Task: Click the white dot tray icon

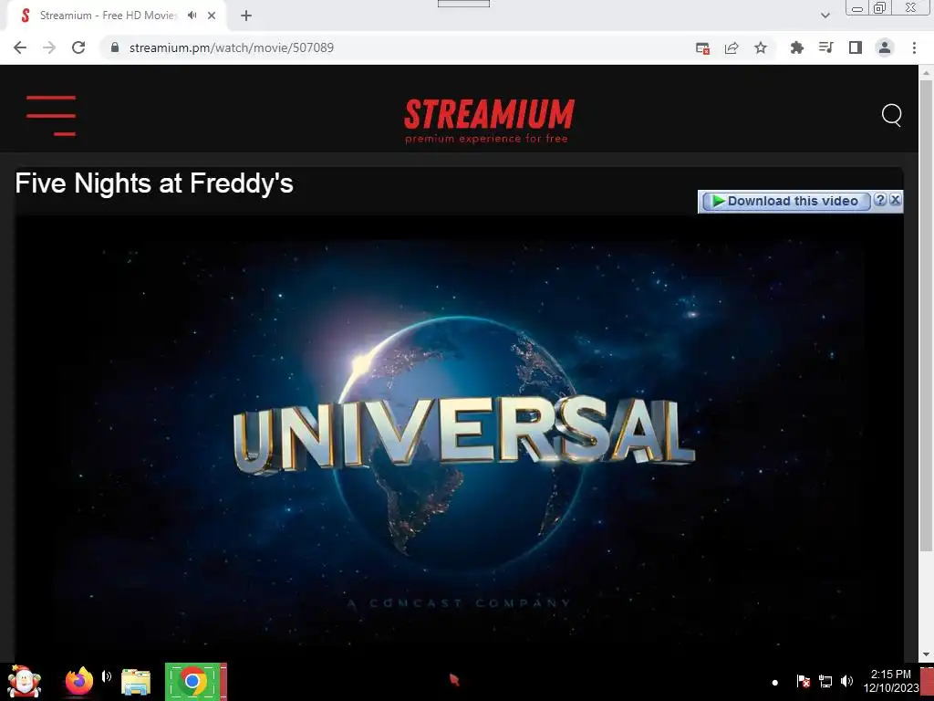Action: click(774, 683)
